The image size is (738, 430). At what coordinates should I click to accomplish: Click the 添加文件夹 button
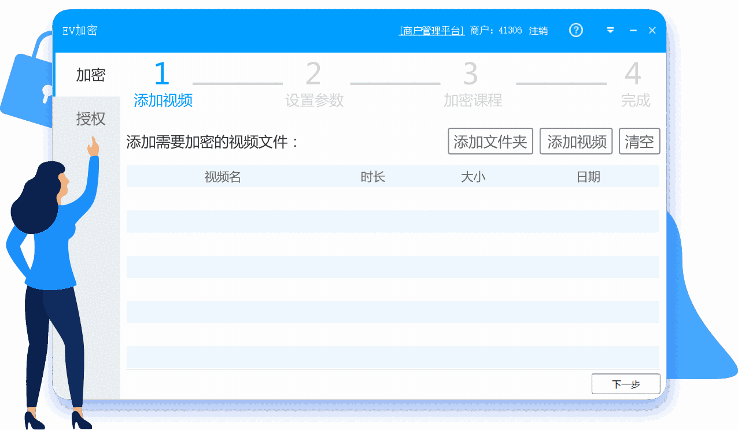[490, 141]
